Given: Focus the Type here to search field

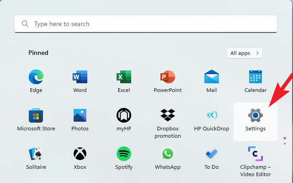Looking at the screenshot, I should [x=146, y=24].
